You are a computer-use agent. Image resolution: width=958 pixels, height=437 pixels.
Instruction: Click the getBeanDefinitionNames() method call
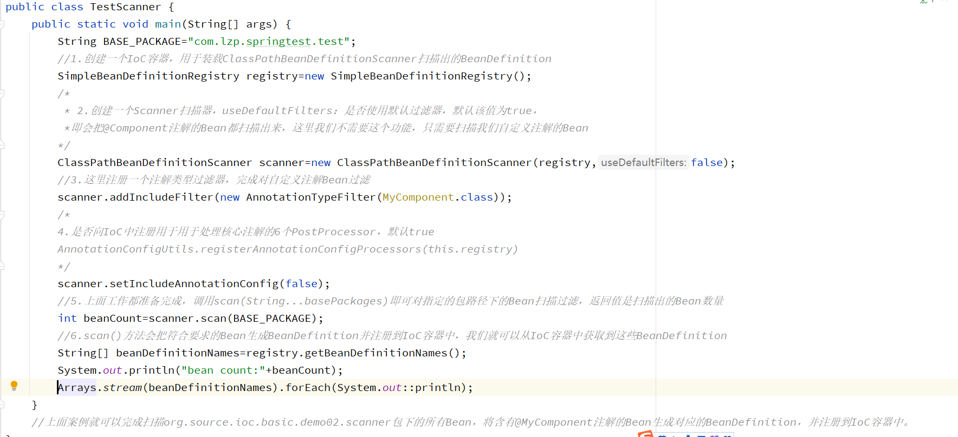point(382,353)
